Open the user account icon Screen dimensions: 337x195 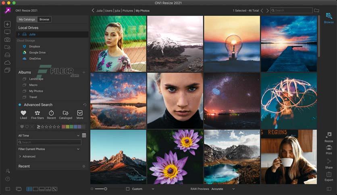[x=8, y=171]
